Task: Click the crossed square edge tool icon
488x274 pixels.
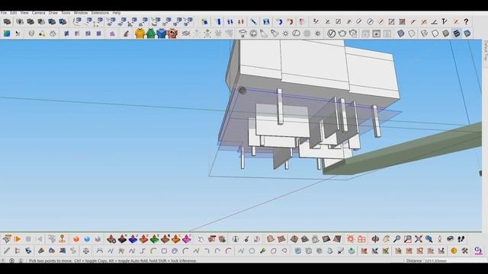Action: (391, 22)
